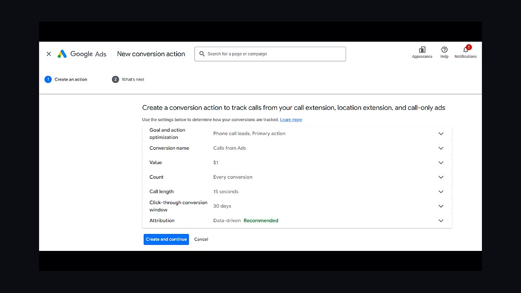
Task: Expand Goal and action optimization chevron
Action: [441, 134]
